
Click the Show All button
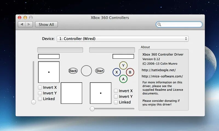(46, 24)
